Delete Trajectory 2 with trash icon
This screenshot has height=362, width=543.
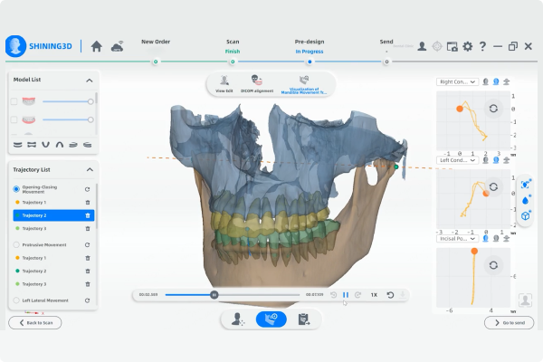88,215
